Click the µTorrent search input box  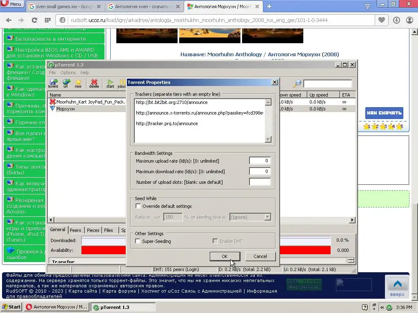(328, 84)
